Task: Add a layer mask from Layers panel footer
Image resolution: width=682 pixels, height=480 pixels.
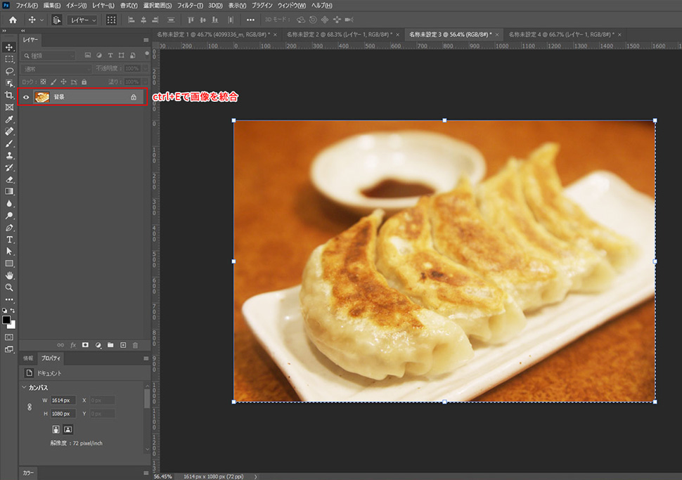Action: [x=85, y=345]
